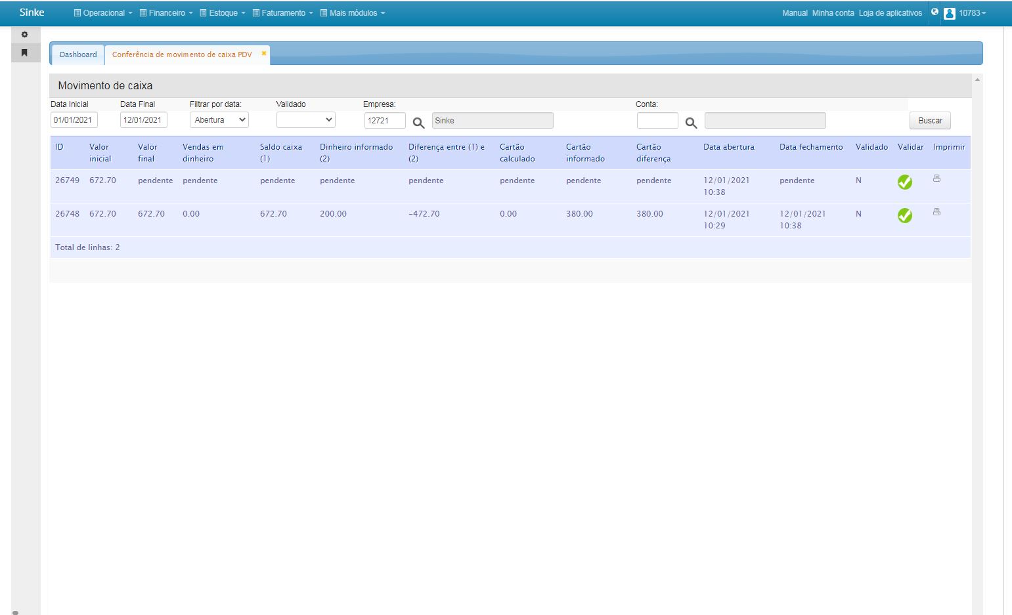Click the user avatar icon

pyautogui.click(x=949, y=13)
